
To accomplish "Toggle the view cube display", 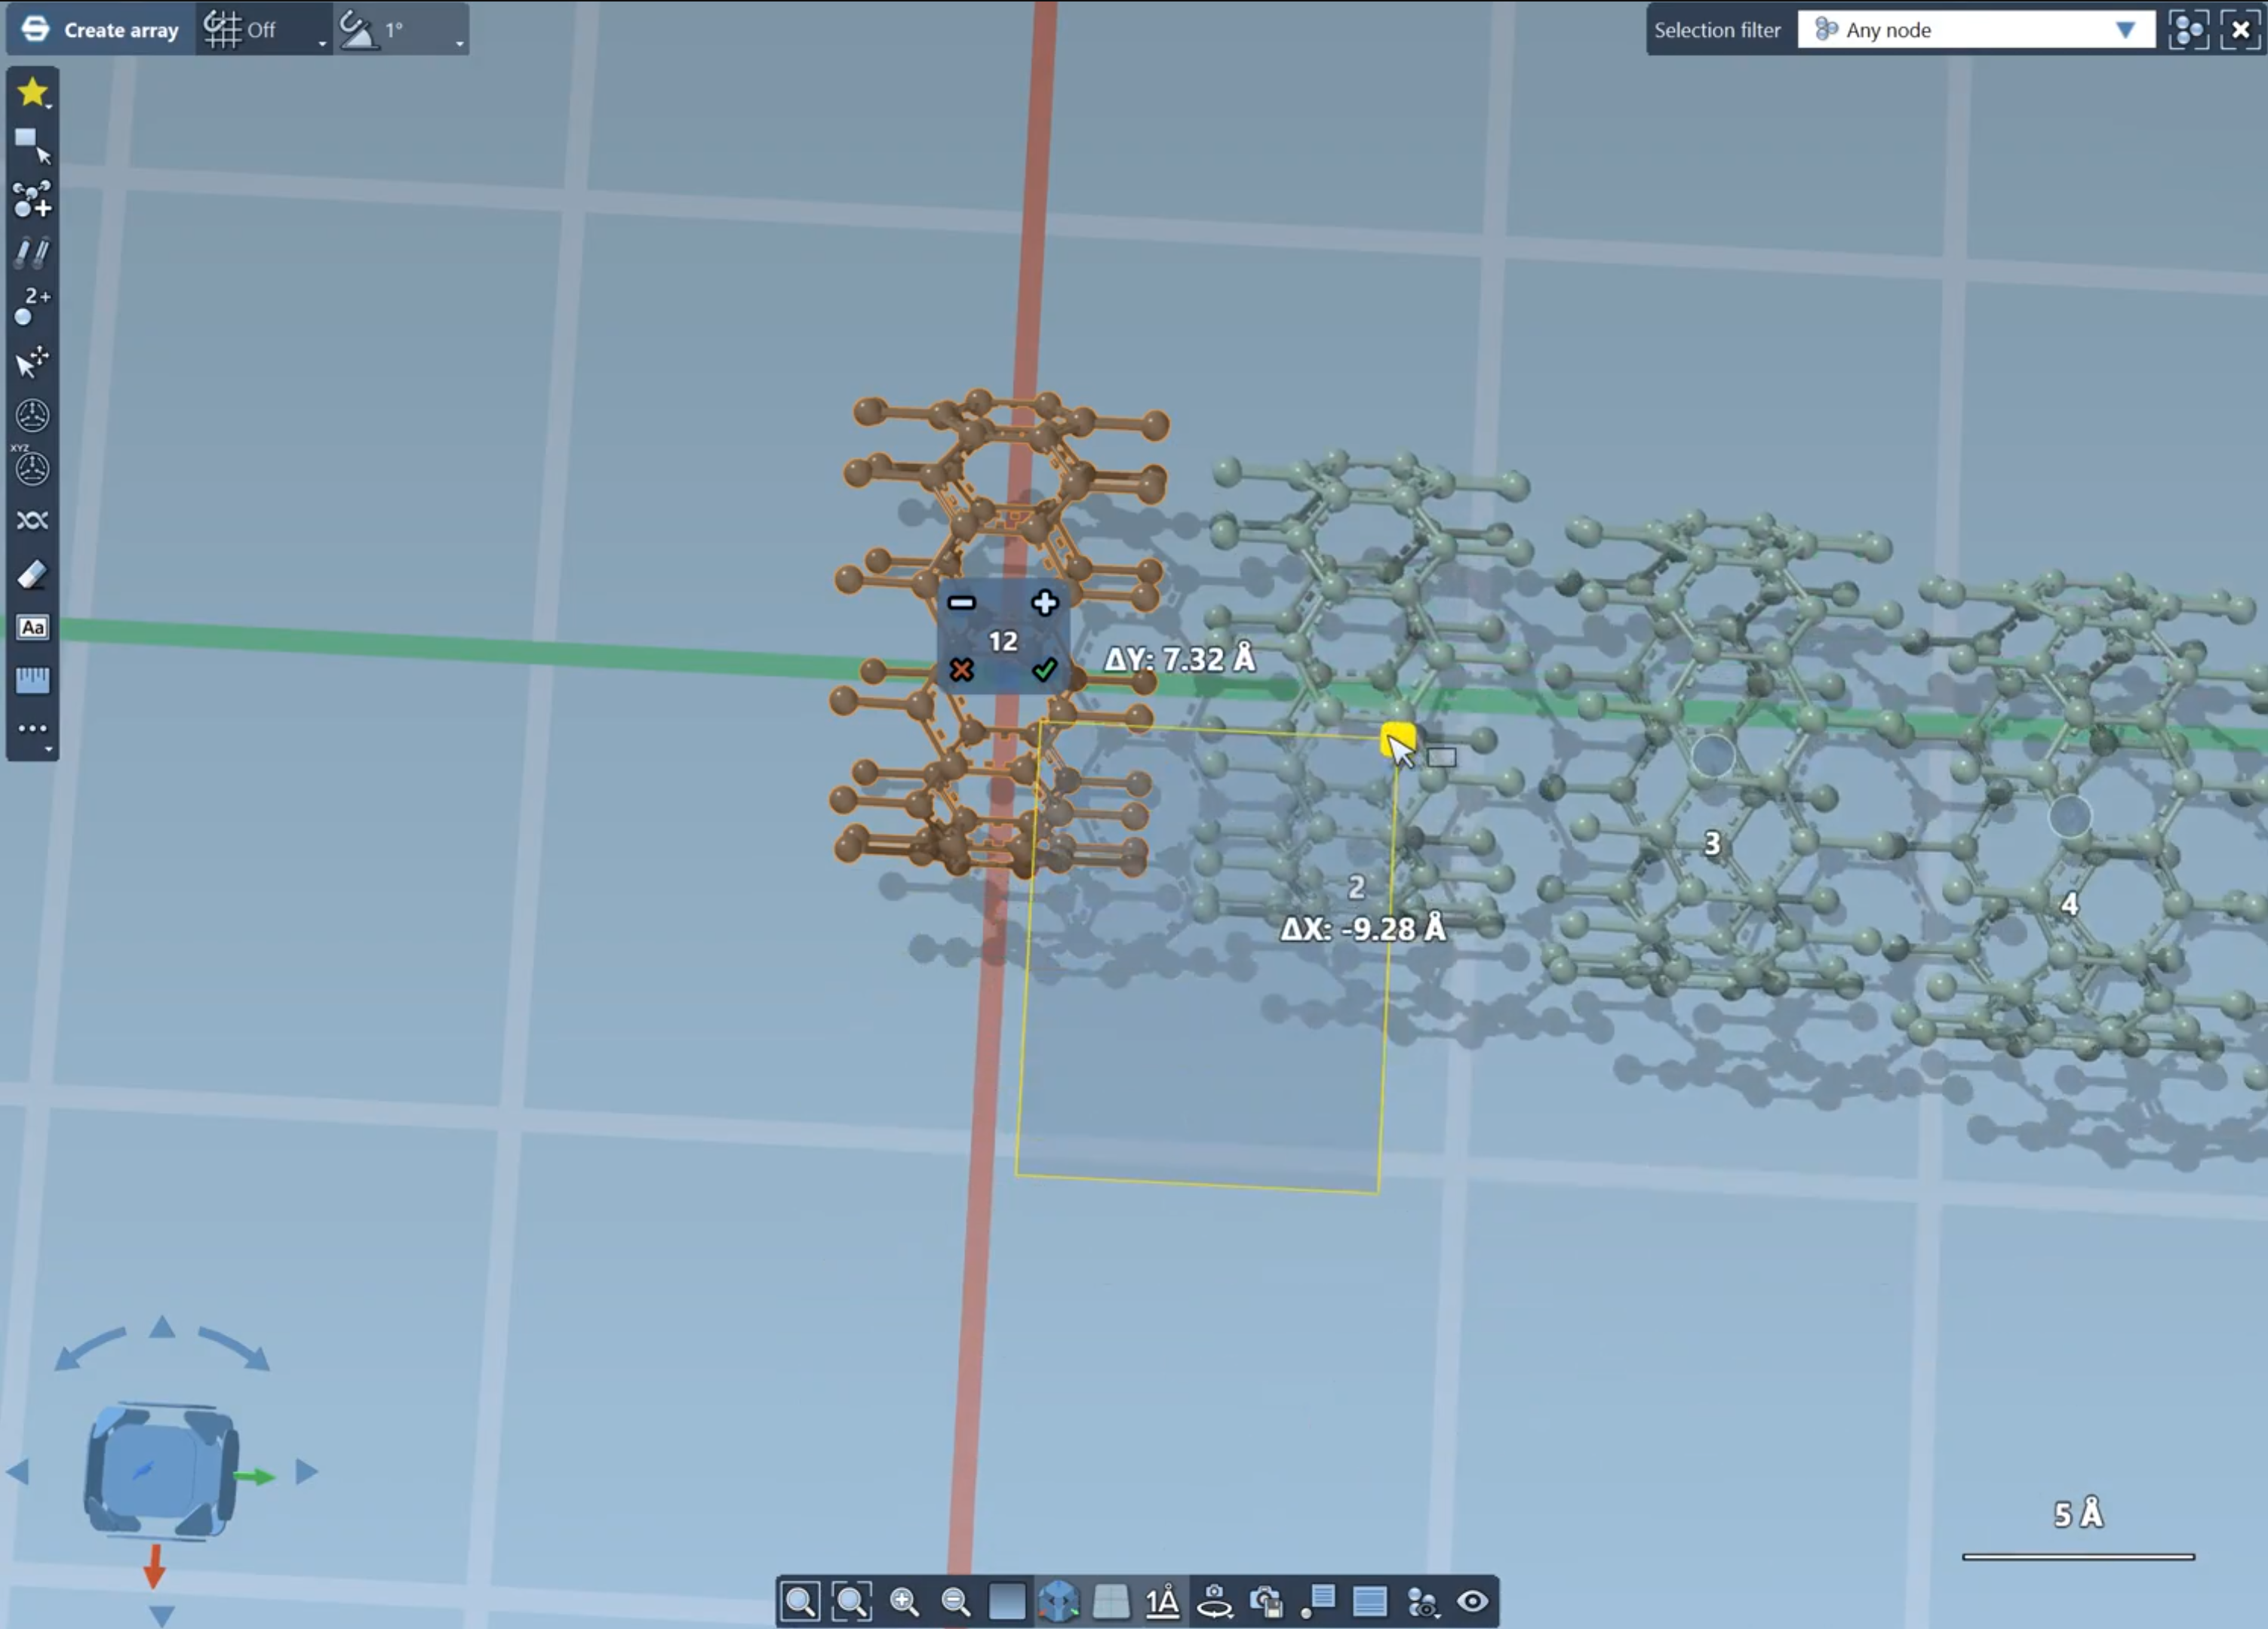I will (x=1059, y=1601).
